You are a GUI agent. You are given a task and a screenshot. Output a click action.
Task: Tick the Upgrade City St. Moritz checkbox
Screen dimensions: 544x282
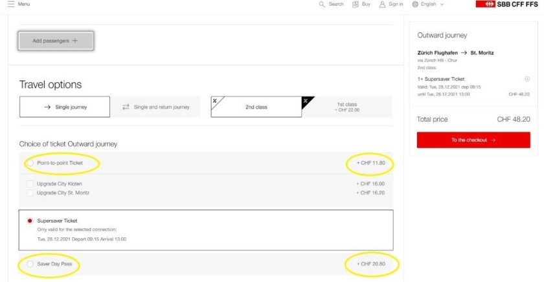[30, 193]
